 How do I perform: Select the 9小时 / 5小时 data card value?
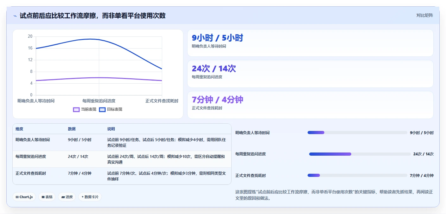[217, 38]
